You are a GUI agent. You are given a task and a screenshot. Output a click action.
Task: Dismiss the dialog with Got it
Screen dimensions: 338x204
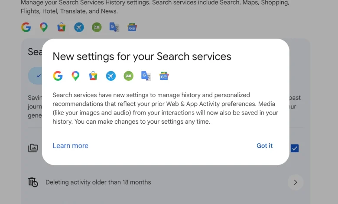tap(264, 146)
